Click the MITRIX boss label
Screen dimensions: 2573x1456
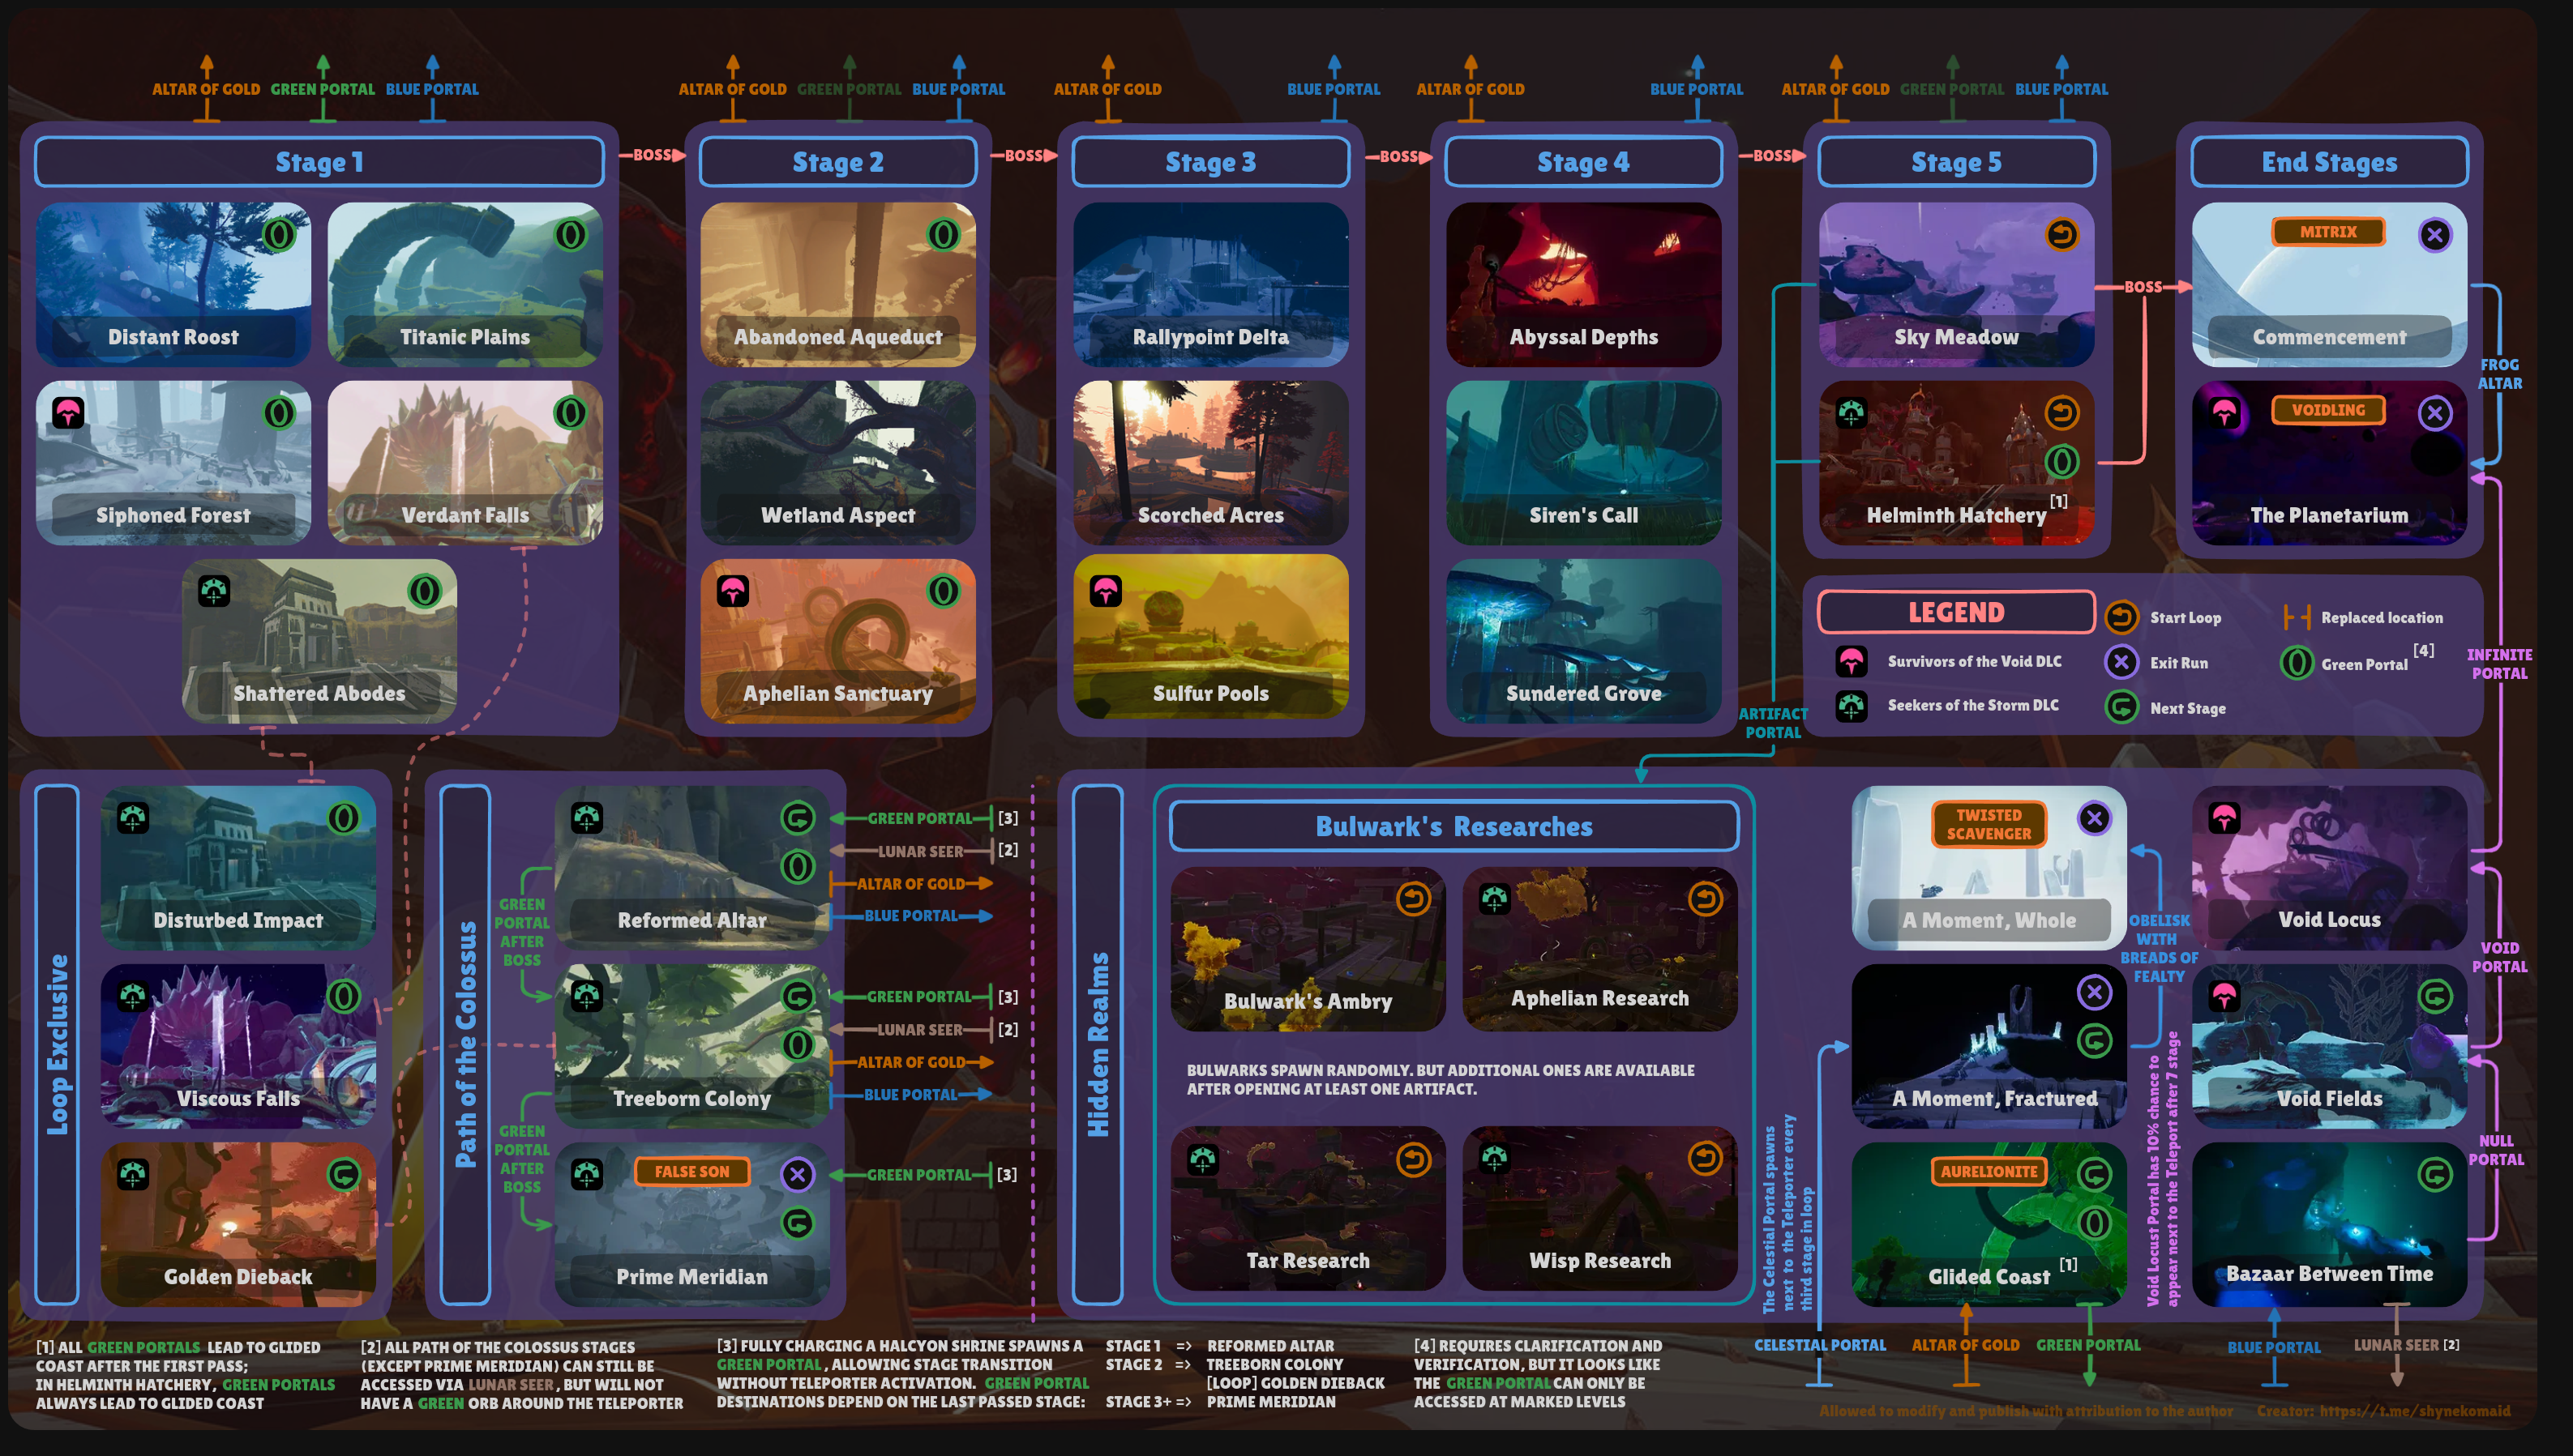click(2328, 232)
